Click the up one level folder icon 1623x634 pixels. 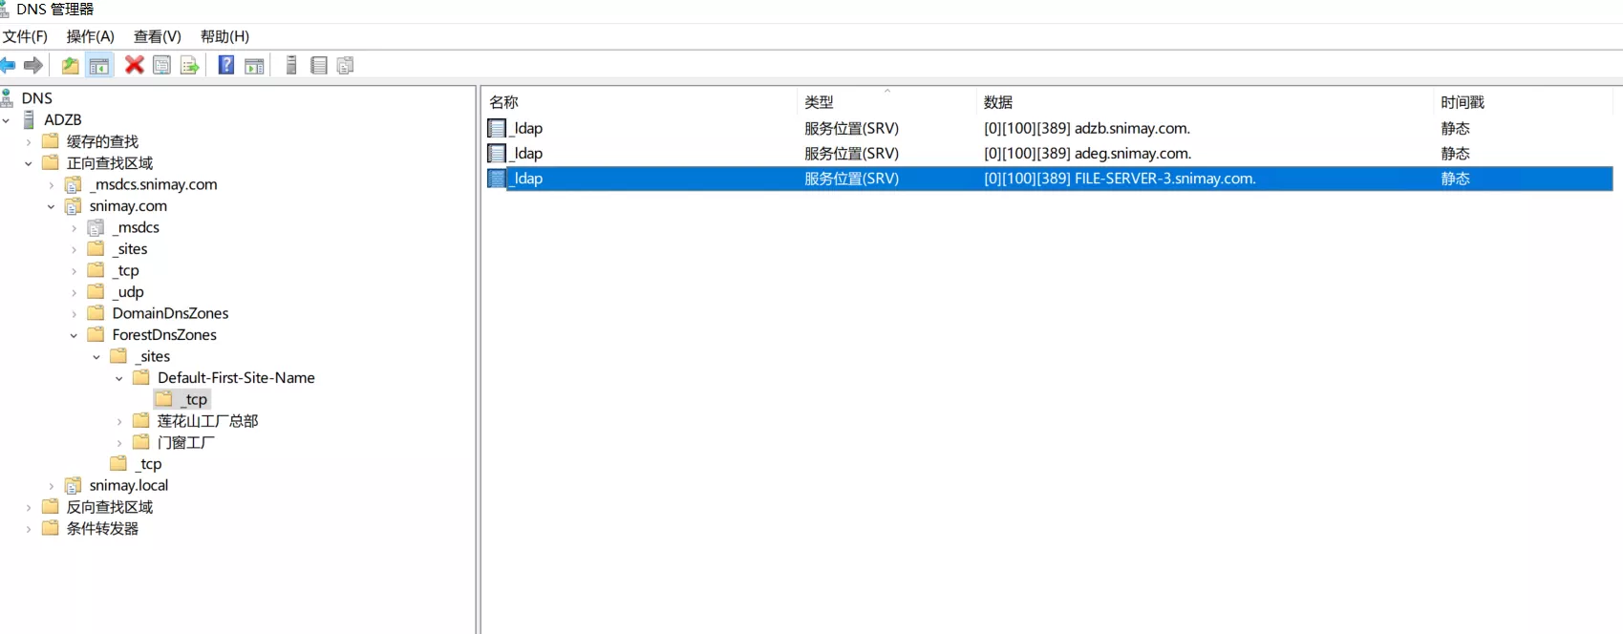coord(70,65)
